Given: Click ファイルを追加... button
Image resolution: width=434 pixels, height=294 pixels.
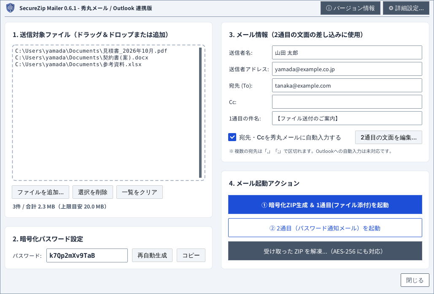Looking at the screenshot, I should 40,192.
